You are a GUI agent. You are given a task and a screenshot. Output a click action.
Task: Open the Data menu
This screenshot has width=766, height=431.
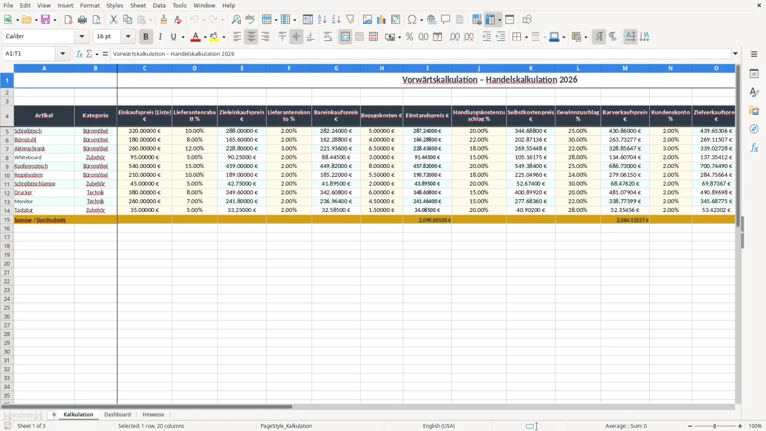pyautogui.click(x=160, y=5)
